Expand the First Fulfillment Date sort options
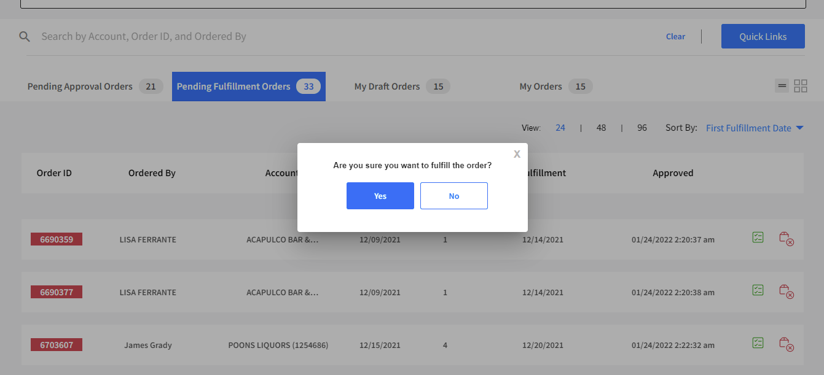This screenshot has height=375, width=824. tap(799, 128)
